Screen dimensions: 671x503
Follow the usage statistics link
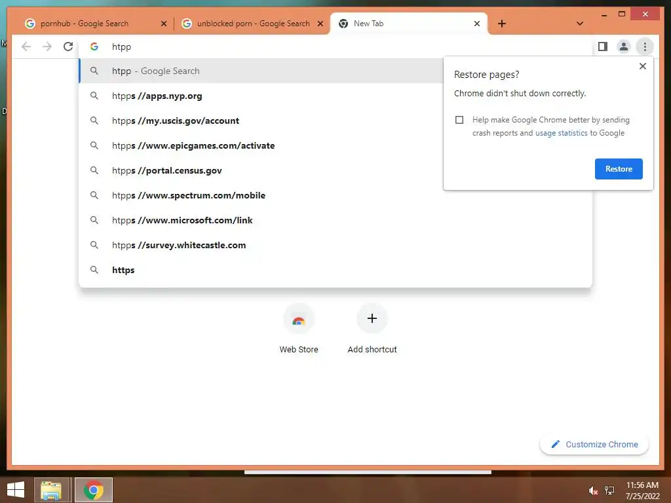coord(561,133)
